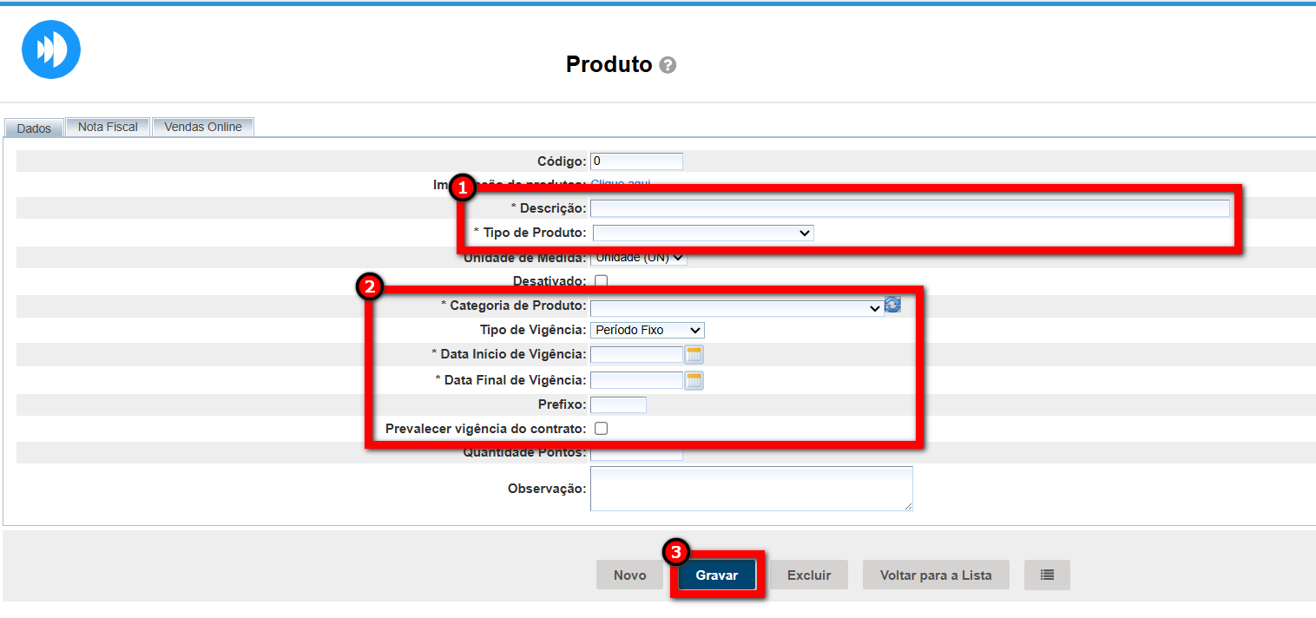Click the Voltar para a Lista button
Image resolution: width=1316 pixels, height=618 pixels.
point(935,575)
